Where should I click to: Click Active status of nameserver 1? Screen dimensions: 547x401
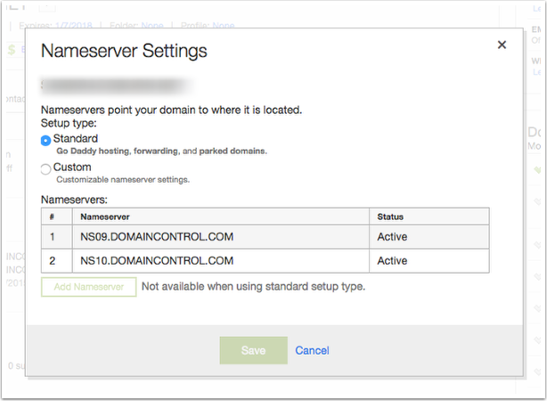pos(429,237)
